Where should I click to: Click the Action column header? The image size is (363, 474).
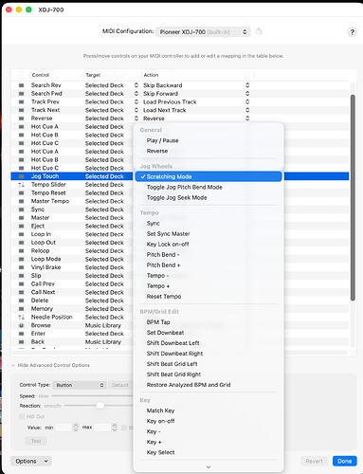click(151, 75)
